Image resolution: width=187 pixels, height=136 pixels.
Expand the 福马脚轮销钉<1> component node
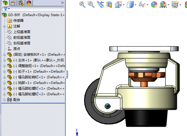point(4,77)
